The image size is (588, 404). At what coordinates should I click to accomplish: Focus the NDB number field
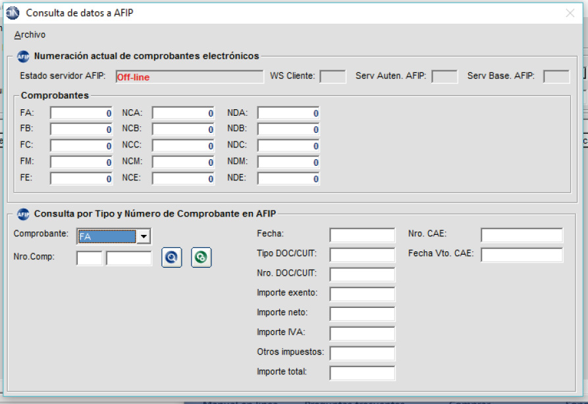[x=288, y=130]
